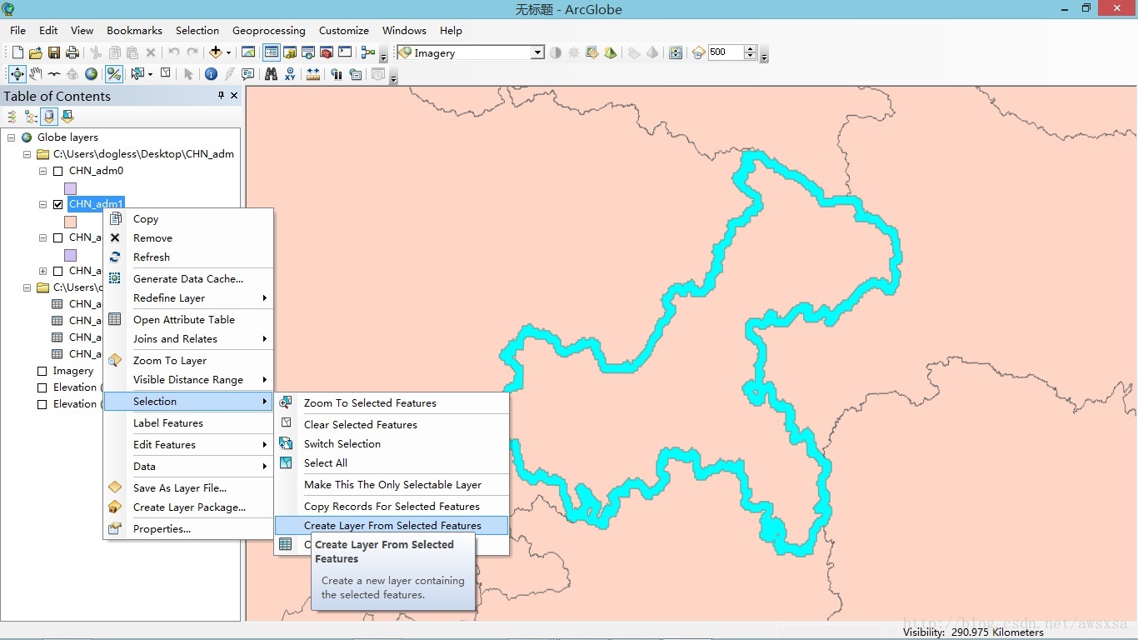Click the Clear Selected Features toolbar icon
The width and height of the screenshot is (1138, 640).
[166, 73]
